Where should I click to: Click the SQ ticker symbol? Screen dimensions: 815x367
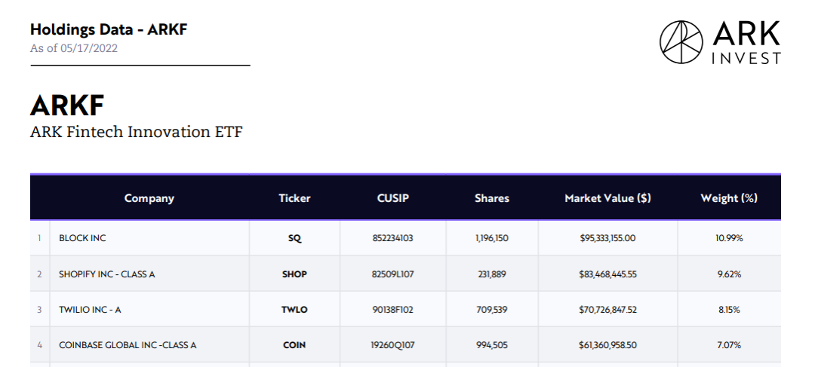click(x=294, y=238)
